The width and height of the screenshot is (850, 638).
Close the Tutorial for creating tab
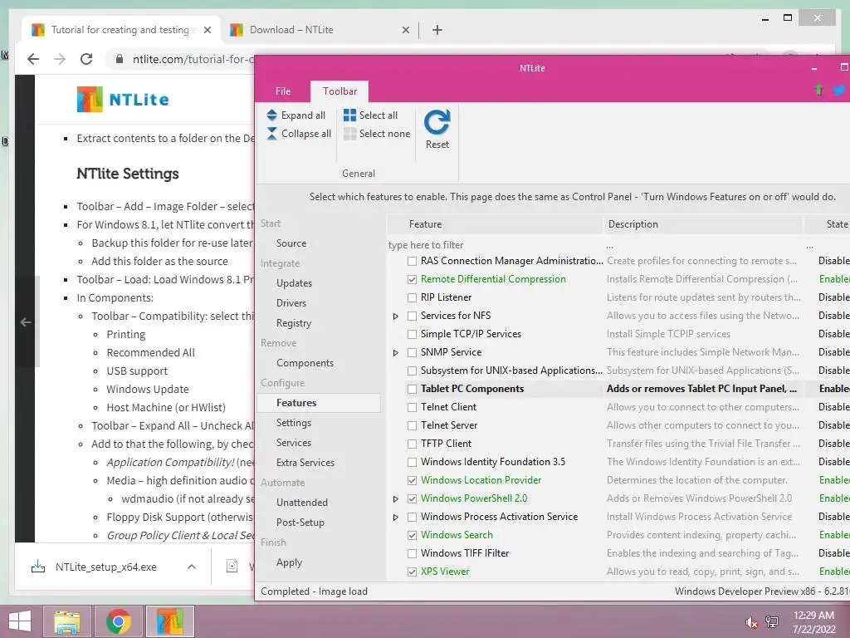pos(207,30)
